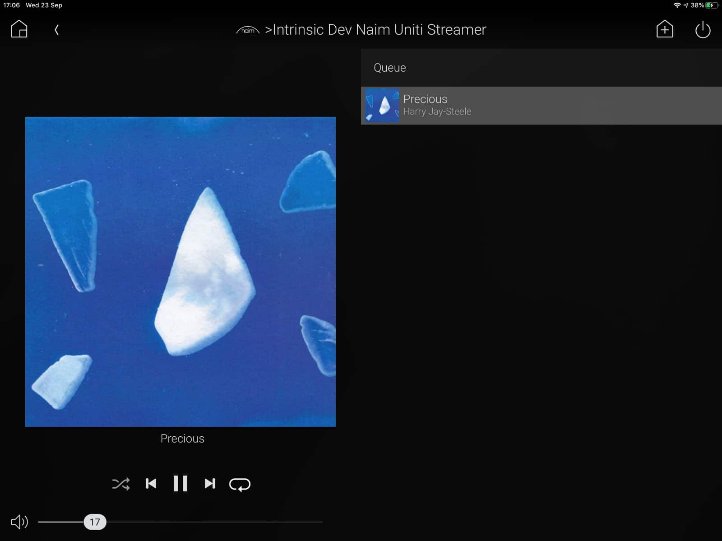
Task: Toggle repeat playback mode
Action: coord(240,484)
